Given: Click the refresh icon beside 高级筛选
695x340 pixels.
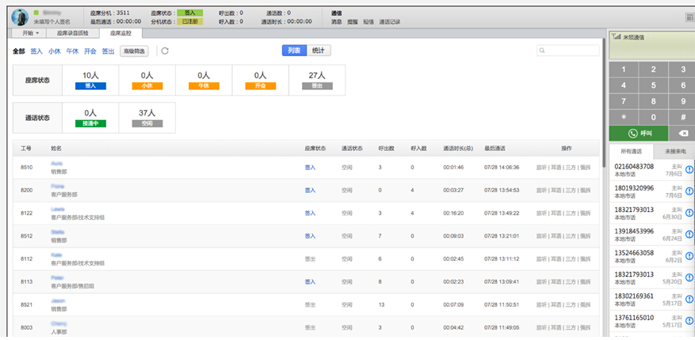Looking at the screenshot, I should click(165, 51).
